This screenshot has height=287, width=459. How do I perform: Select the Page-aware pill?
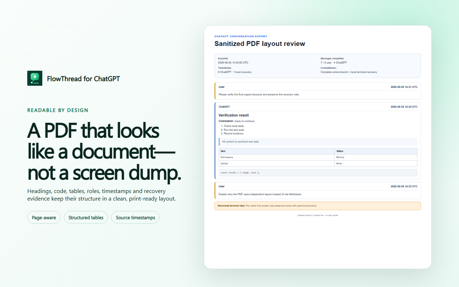(x=44, y=217)
